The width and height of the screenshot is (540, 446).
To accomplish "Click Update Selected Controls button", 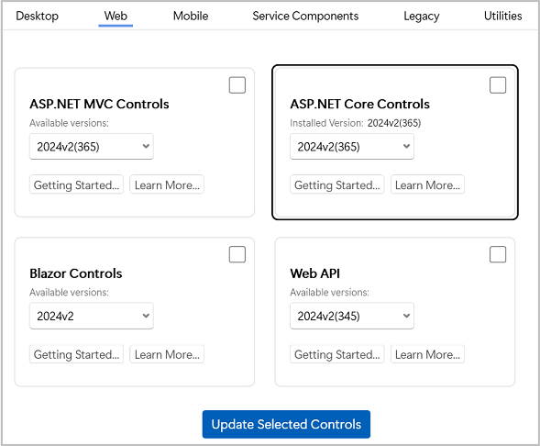I will [286, 424].
